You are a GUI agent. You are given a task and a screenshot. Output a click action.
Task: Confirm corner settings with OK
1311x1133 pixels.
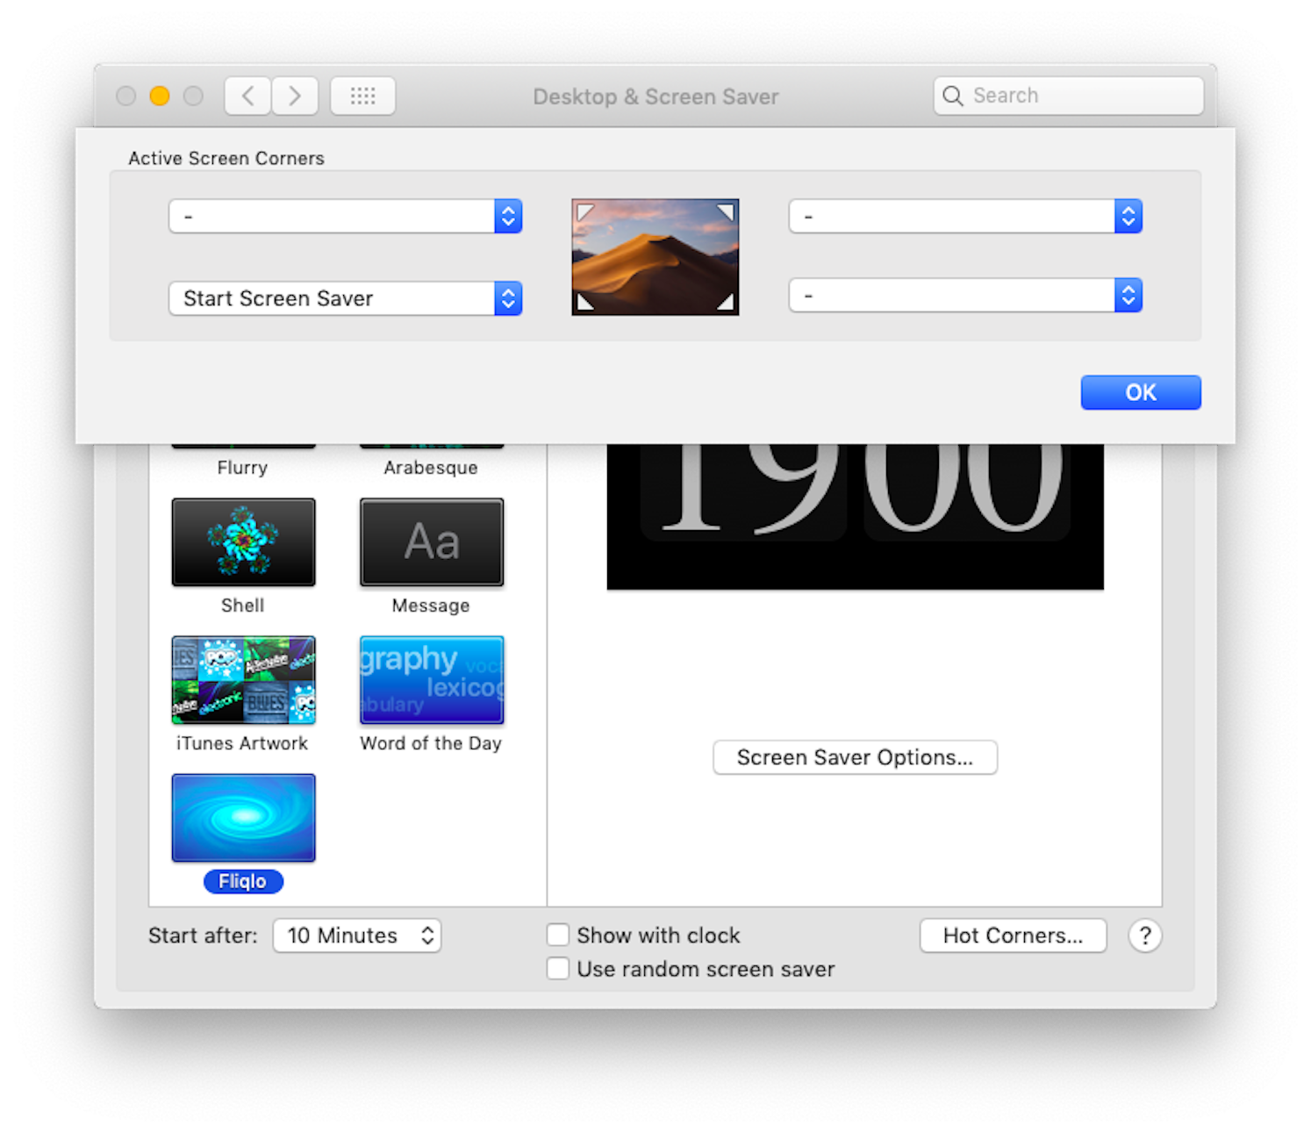(1141, 392)
